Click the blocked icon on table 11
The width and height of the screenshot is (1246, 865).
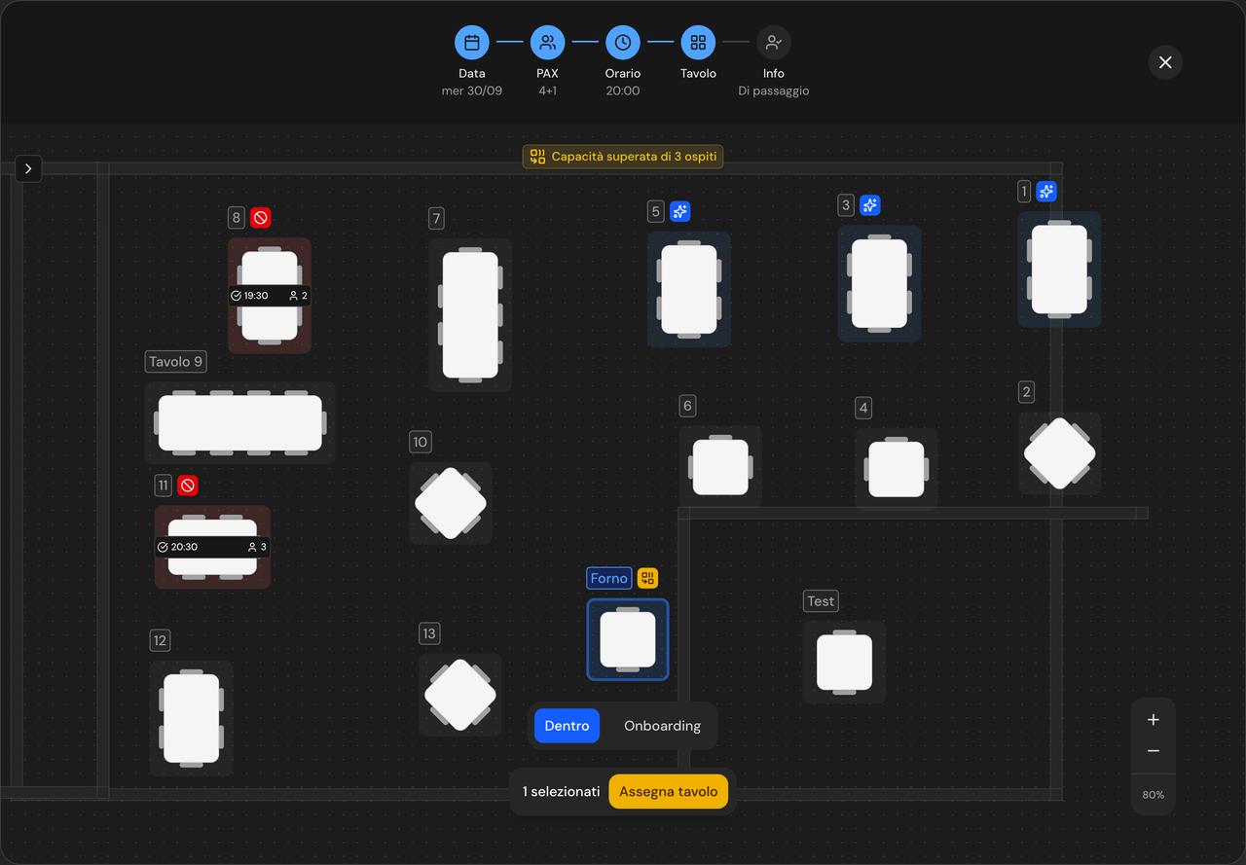188,485
